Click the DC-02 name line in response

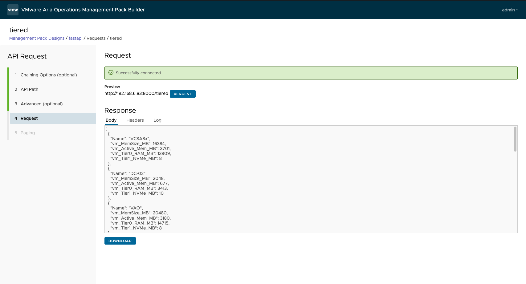pyautogui.click(x=128, y=173)
